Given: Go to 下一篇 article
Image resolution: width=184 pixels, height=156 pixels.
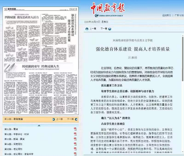Looking at the screenshot, I should tap(104, 29).
